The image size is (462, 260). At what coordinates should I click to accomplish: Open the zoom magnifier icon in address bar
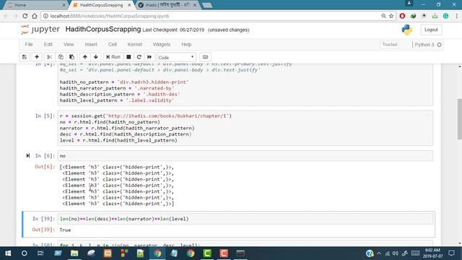(383, 16)
